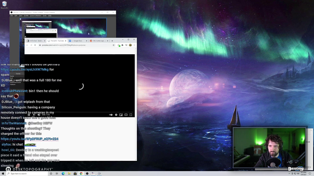Seek along the YouTube progress bar
Screen dimensions: 314x176
click(x=79, y=112)
